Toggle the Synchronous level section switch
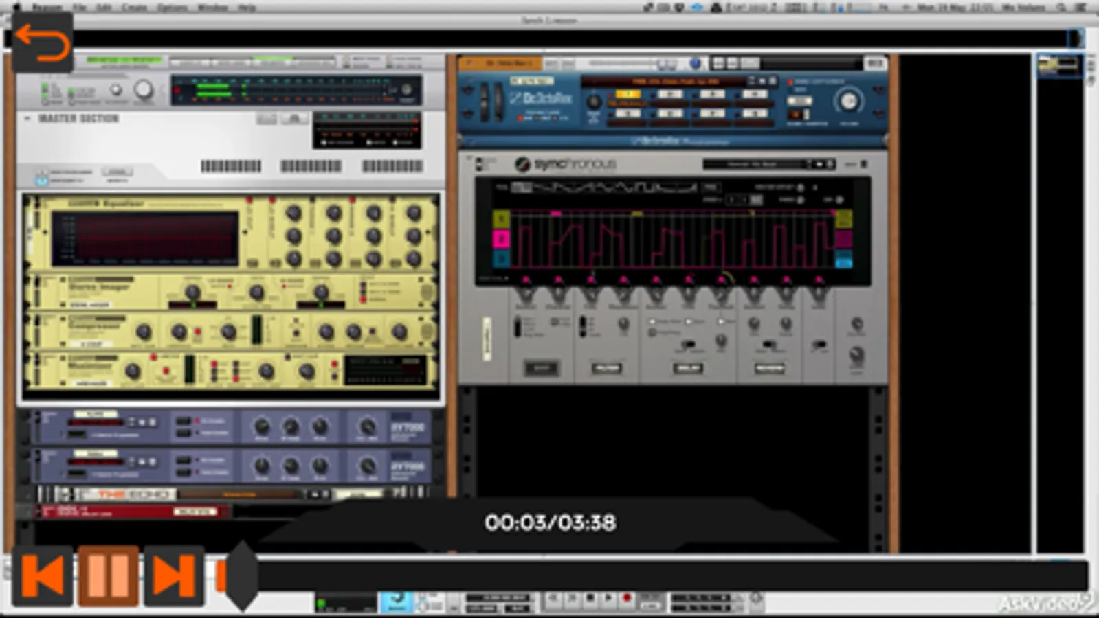Image resolution: width=1099 pixels, height=618 pixels. pyautogui.click(x=819, y=345)
